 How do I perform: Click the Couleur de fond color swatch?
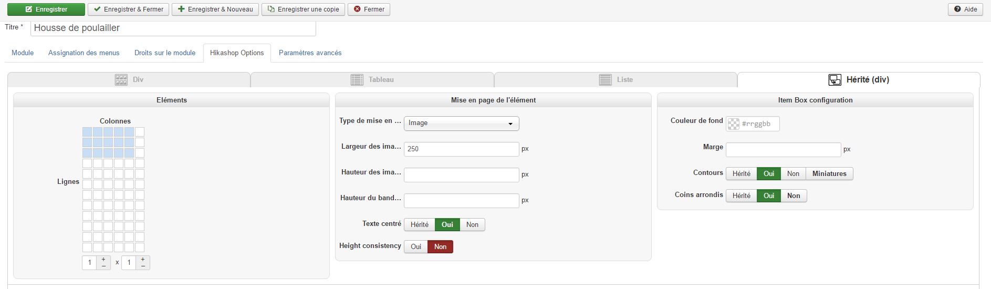click(x=734, y=124)
